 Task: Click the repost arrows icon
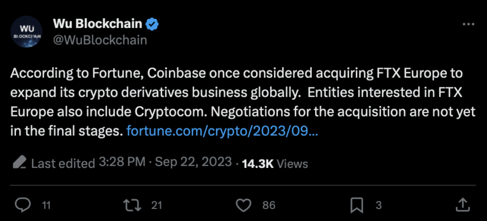pos(132,205)
